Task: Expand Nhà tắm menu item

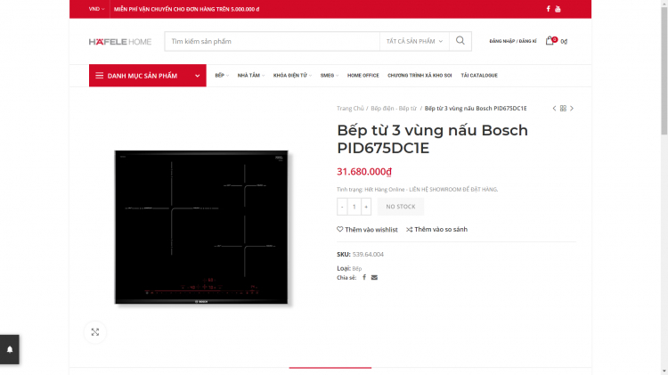Action: click(251, 76)
